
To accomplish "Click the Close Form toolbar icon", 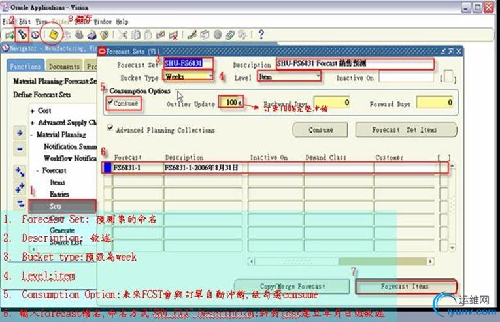I will [x=105, y=35].
